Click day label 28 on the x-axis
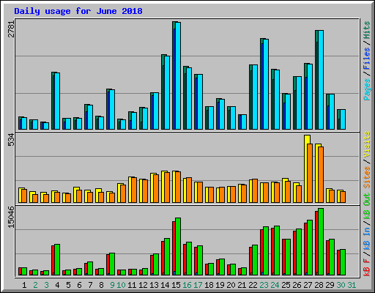This screenshot has height=293, width=375. (319, 285)
